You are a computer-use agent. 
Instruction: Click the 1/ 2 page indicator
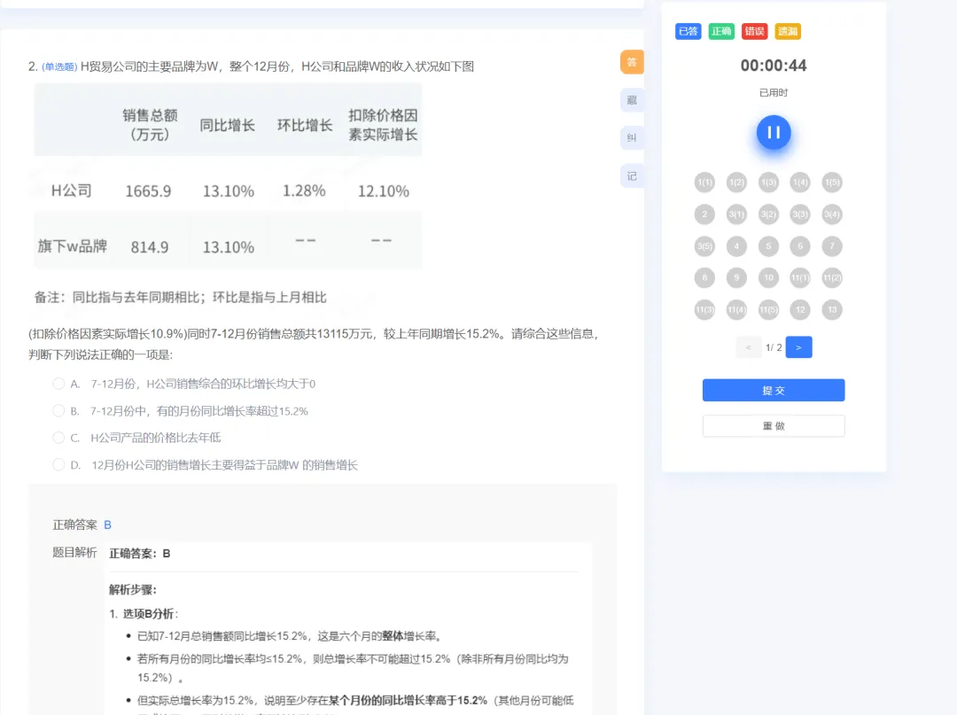[774, 347]
